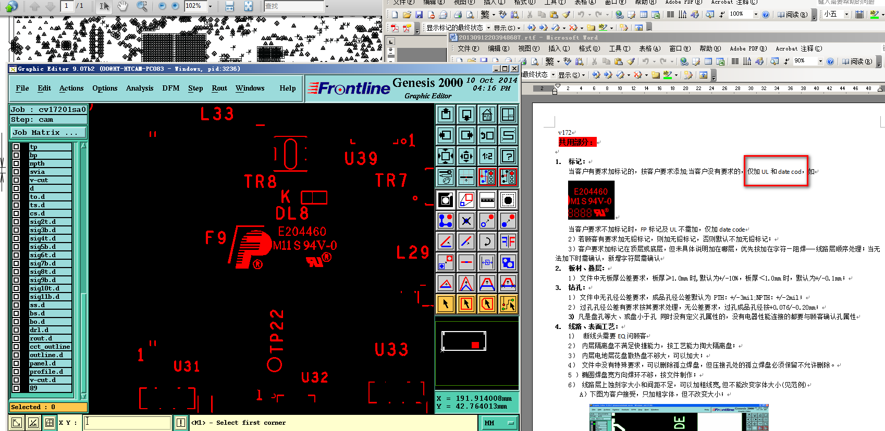Viewport: 885px width, 431px height.
Task: Click the zoom-out minus button in PDF viewer
Action: tap(162, 6)
